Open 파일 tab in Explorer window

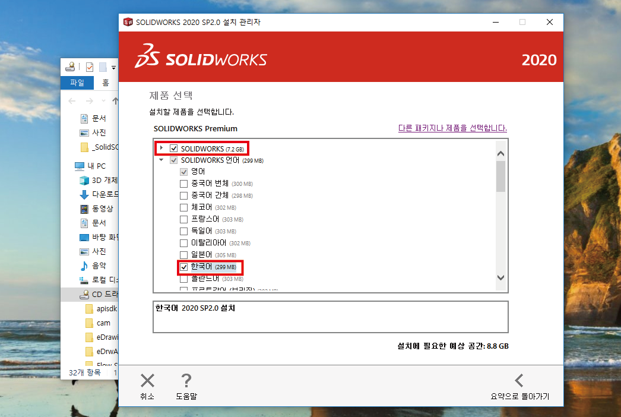pyautogui.click(x=77, y=83)
